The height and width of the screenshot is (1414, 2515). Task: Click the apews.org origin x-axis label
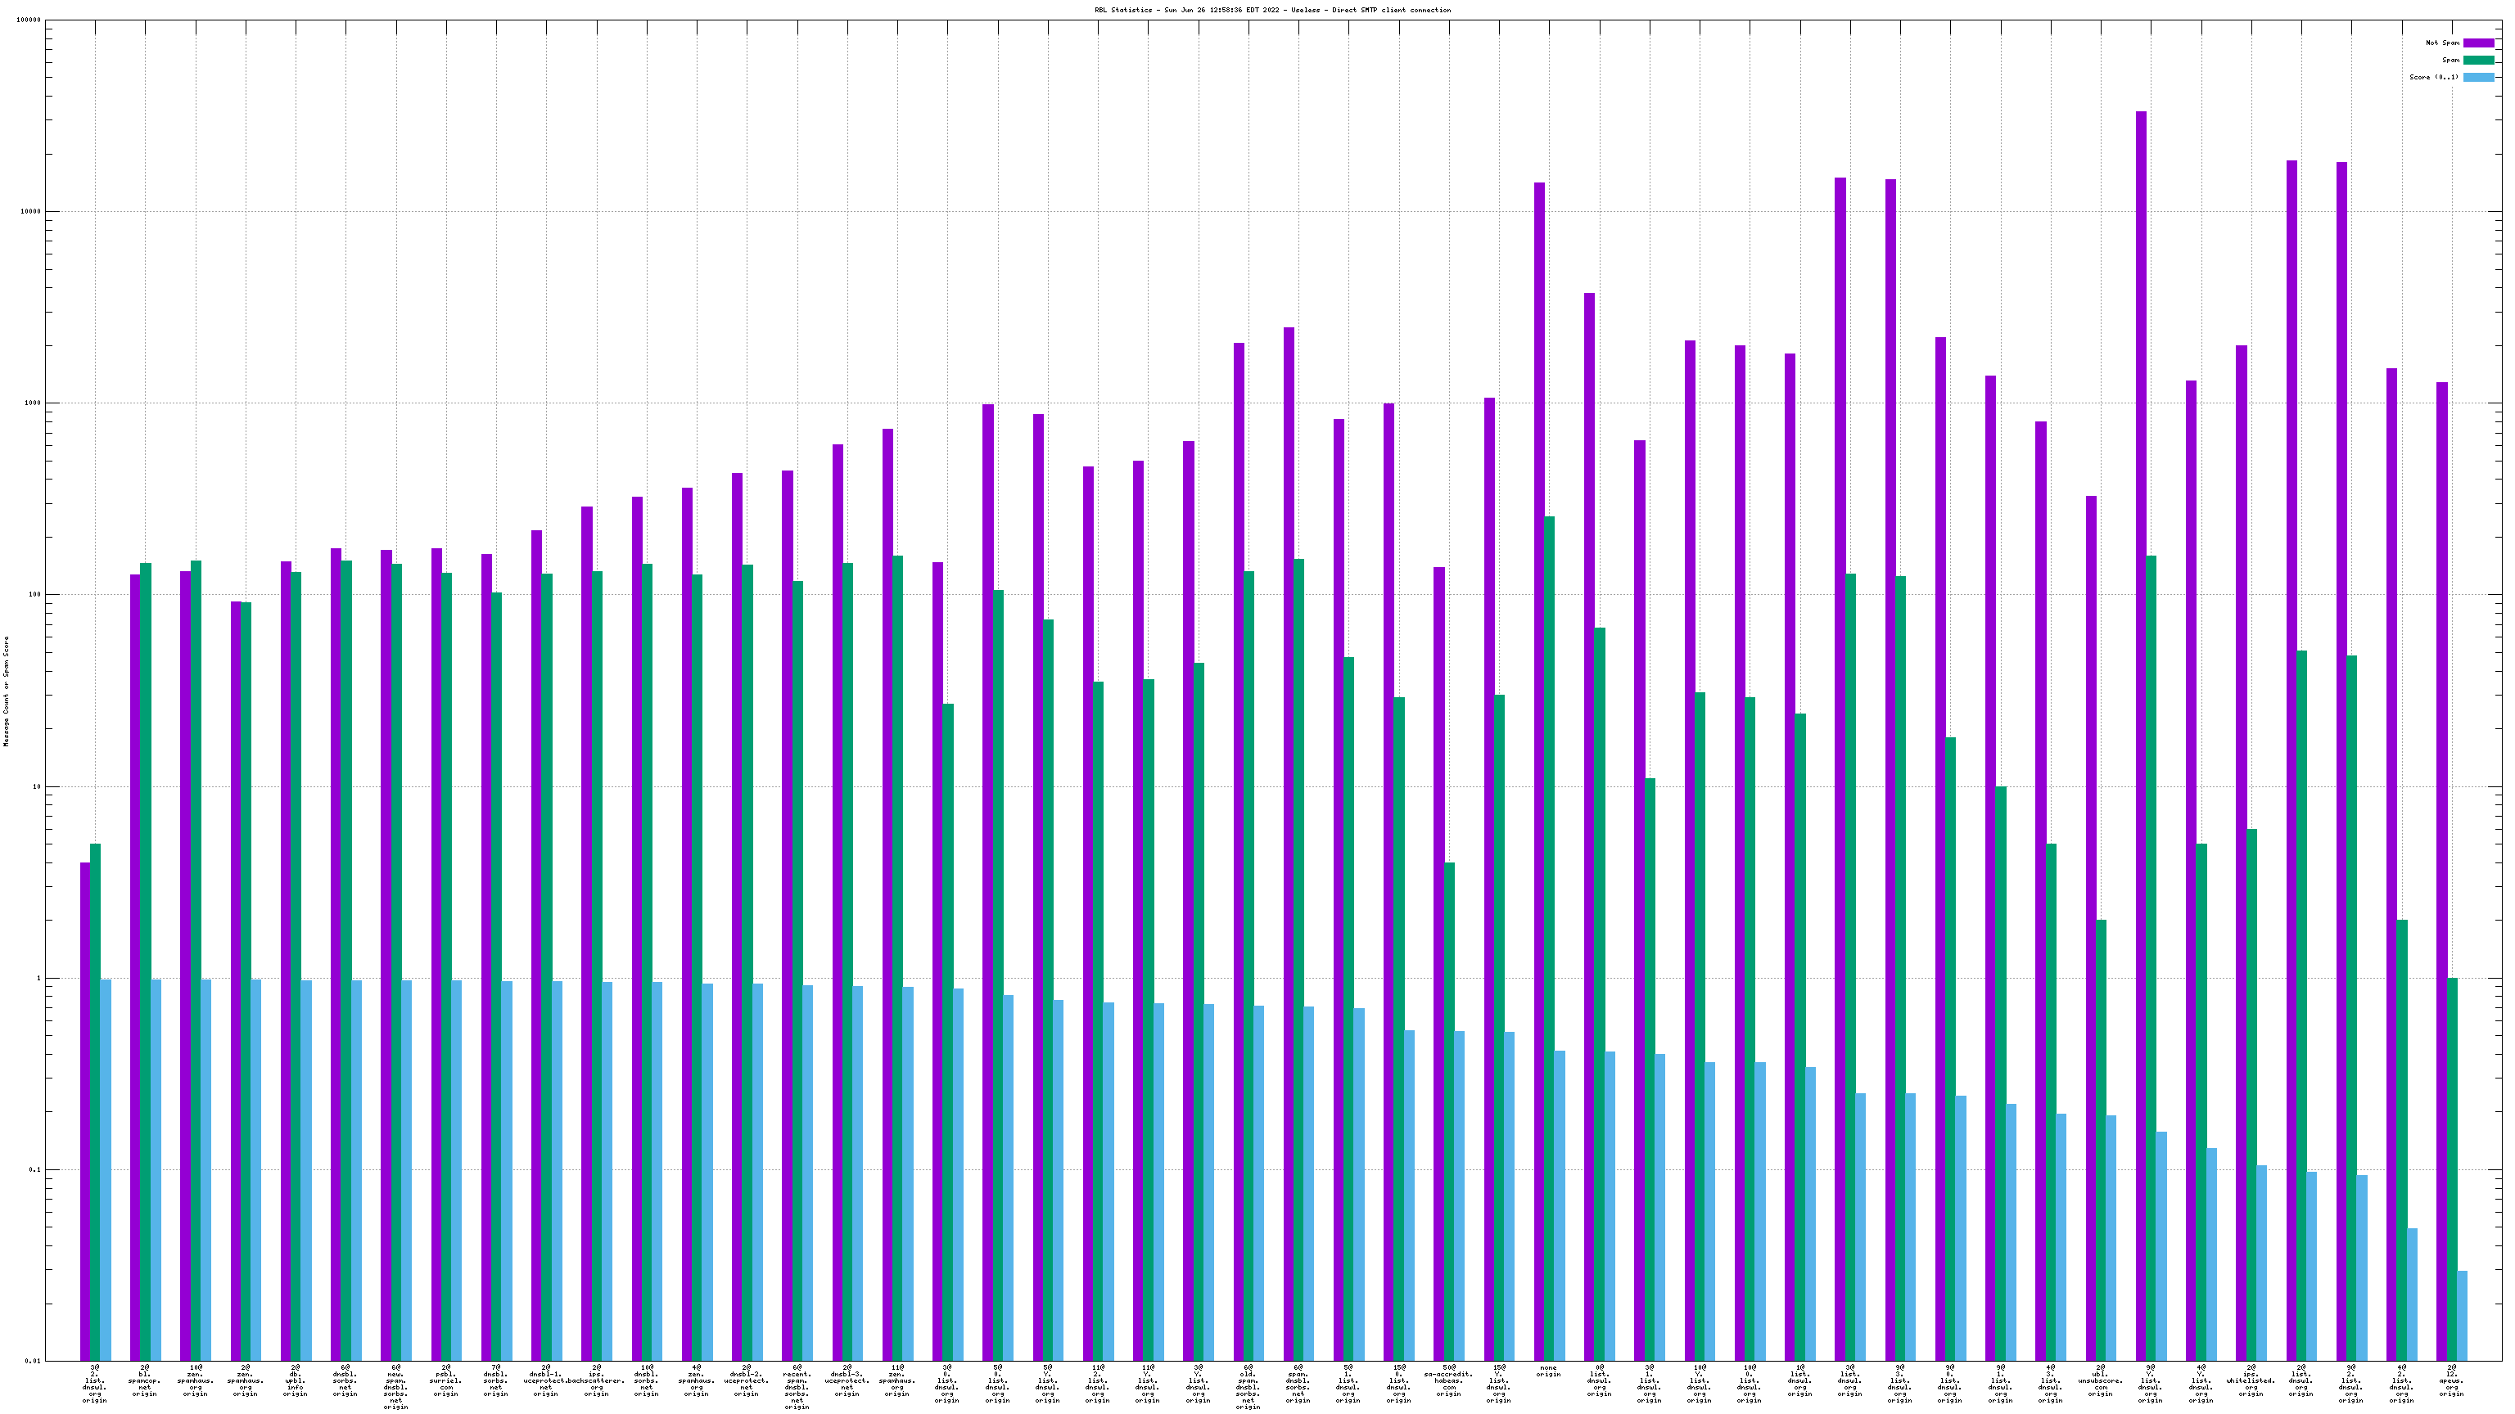(2450, 1380)
